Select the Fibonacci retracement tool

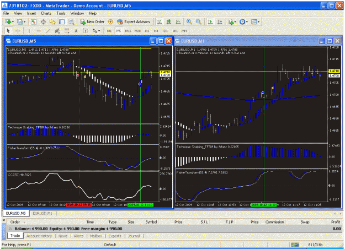click(67, 31)
